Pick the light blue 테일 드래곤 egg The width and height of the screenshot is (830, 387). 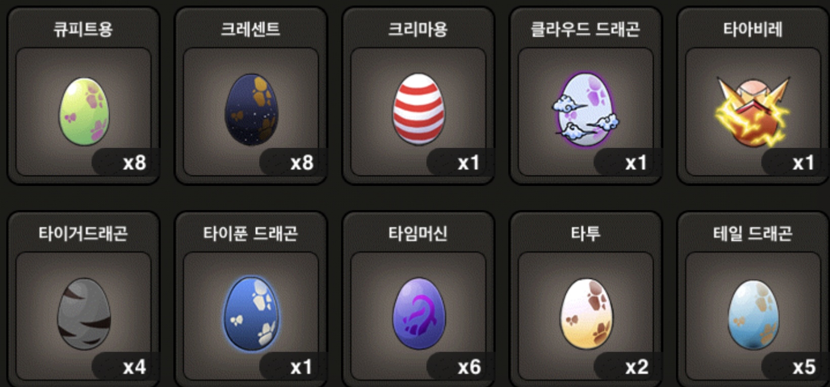coord(753,315)
